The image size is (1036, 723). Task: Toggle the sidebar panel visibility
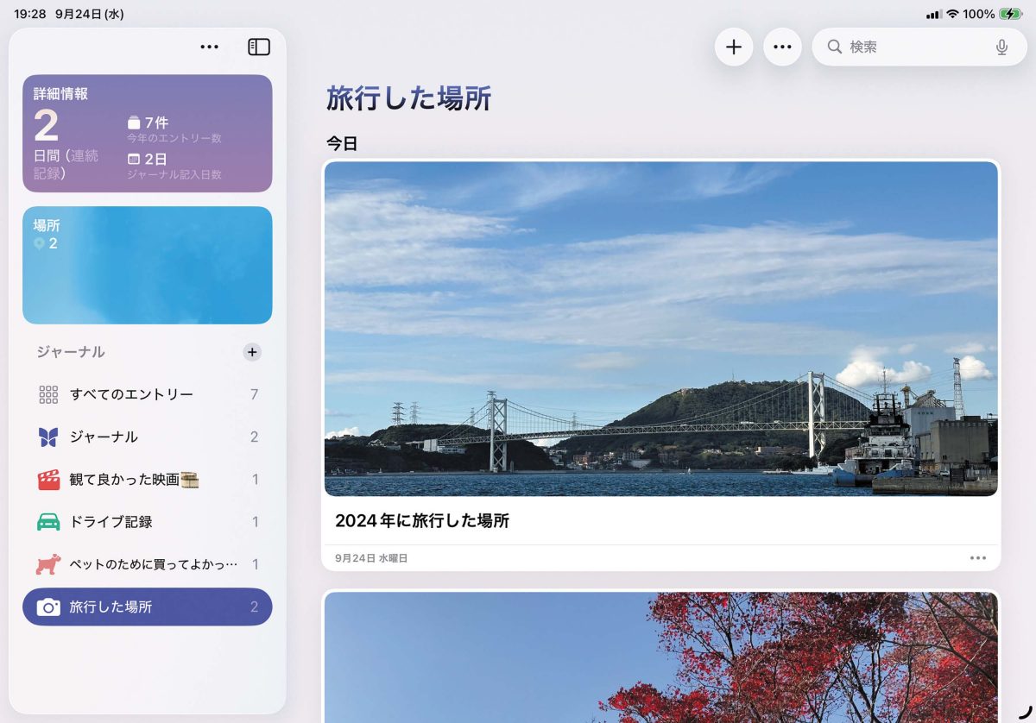point(259,47)
